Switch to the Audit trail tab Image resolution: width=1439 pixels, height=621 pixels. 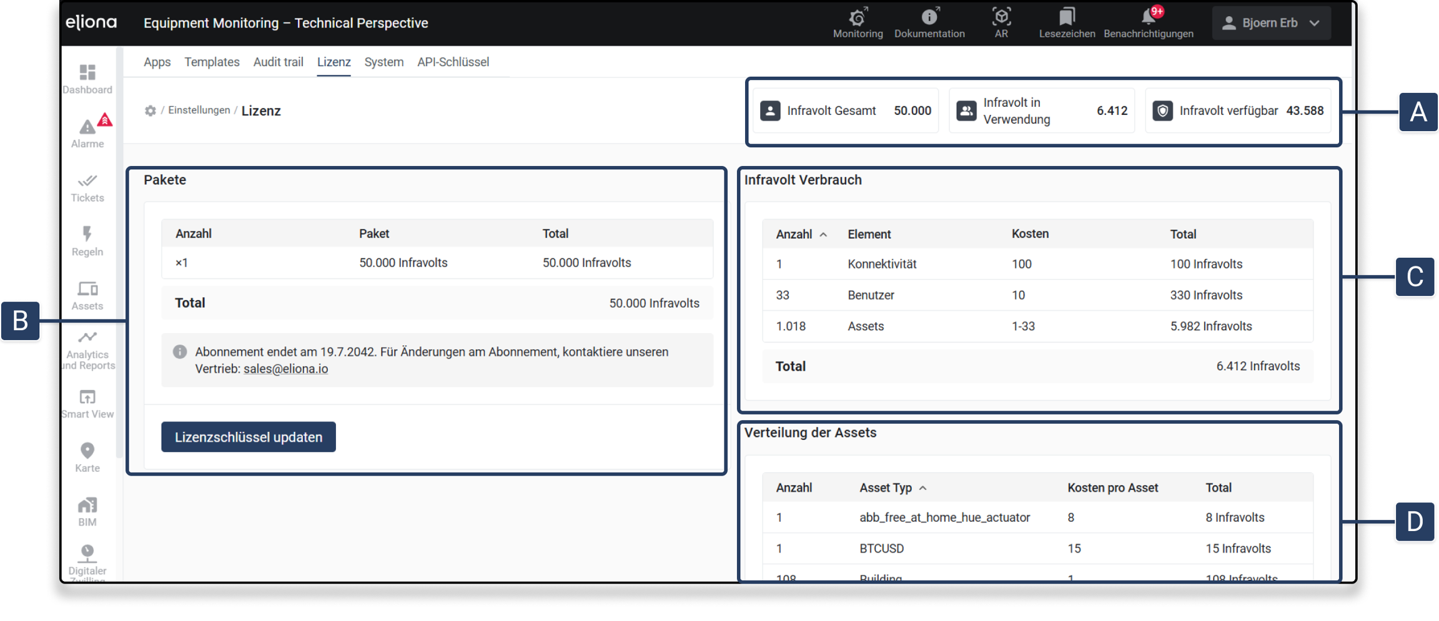(x=278, y=62)
